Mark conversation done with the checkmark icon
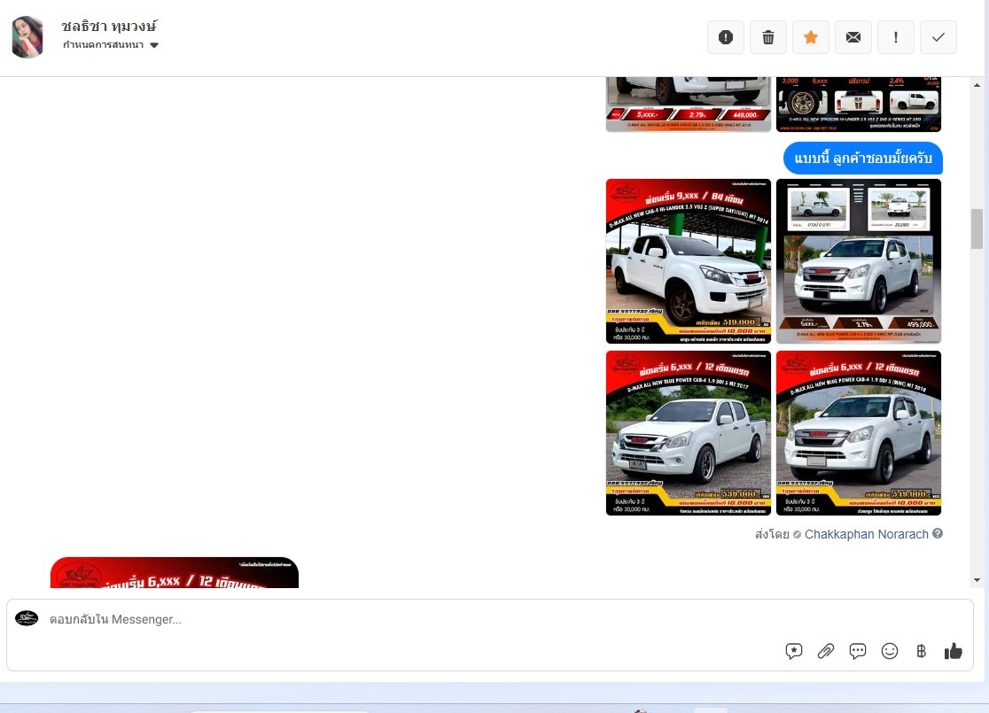The image size is (989, 713). 938,37
